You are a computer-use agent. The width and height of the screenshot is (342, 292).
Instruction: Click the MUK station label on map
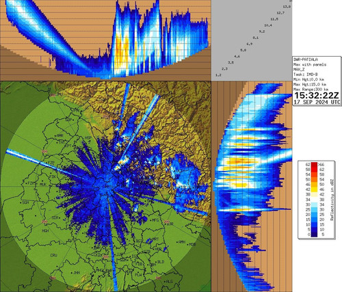tap(42, 185)
